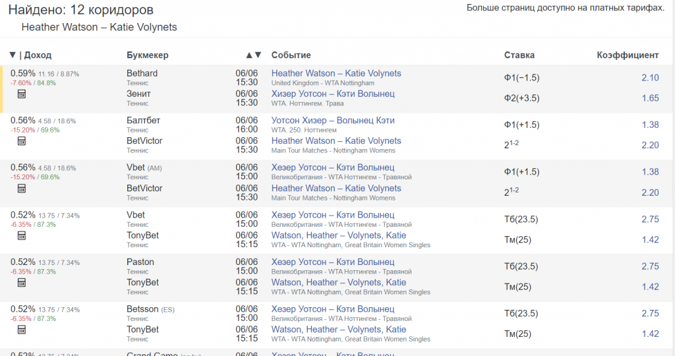Click the Ставка column header

pos(519,55)
